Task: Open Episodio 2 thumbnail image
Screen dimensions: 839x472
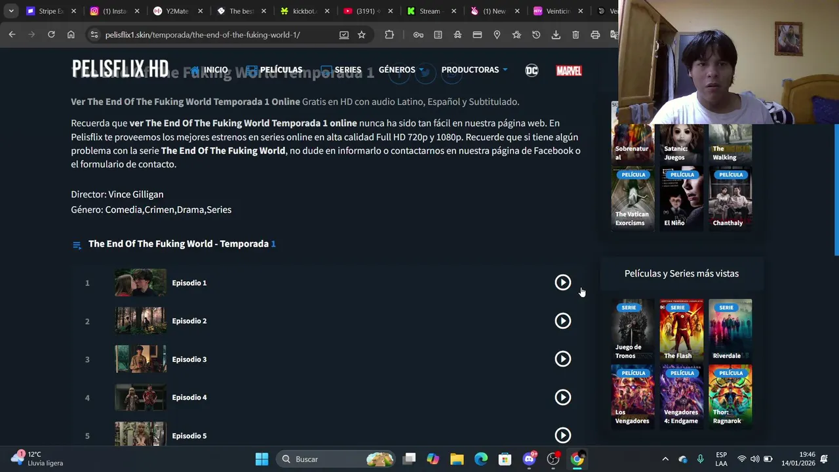Action: (x=140, y=321)
